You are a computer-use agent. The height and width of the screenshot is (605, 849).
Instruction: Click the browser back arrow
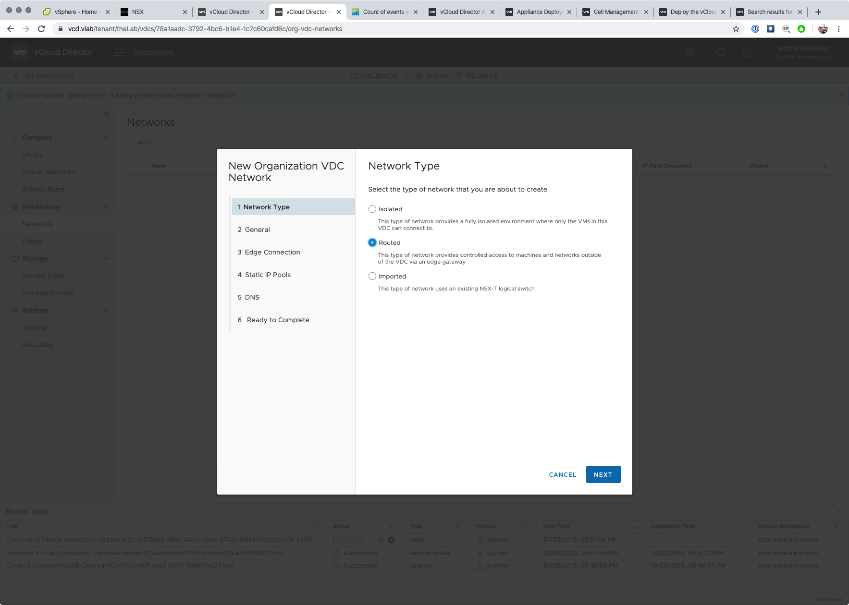click(x=11, y=29)
